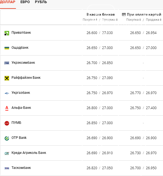Click the Credit Agricole logo icon

click(x=7, y=153)
